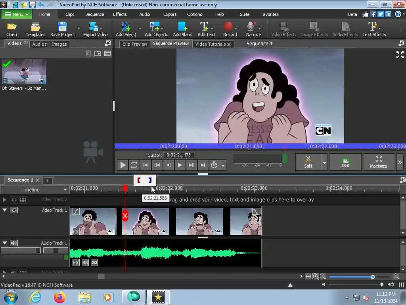This screenshot has width=406, height=305.
Task: Split the clip with the Split button
Action: tap(308, 162)
